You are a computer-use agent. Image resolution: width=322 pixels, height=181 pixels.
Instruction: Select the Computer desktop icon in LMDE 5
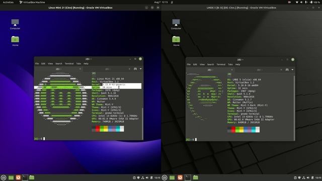176,24
